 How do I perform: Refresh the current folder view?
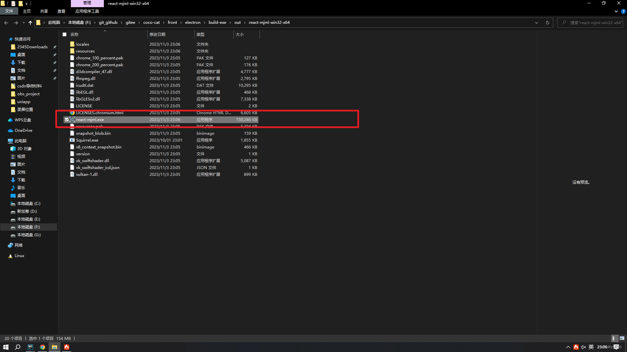click(548, 23)
